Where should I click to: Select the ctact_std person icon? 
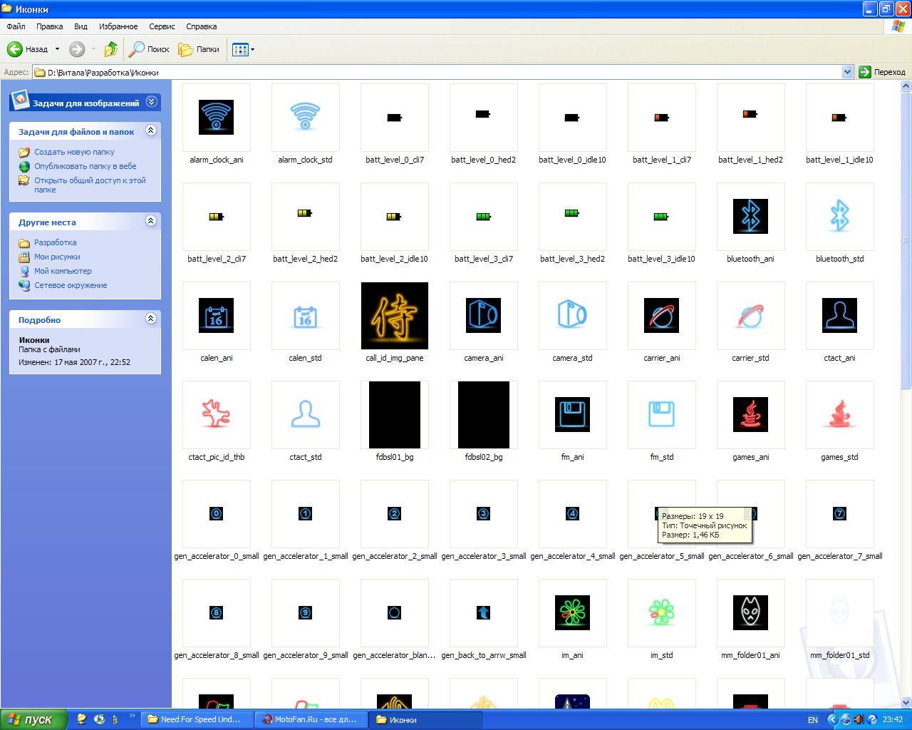pyautogui.click(x=306, y=415)
